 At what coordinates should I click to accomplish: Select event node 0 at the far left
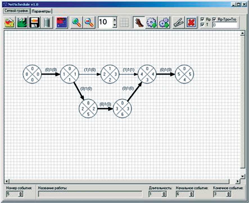click(x=32, y=74)
